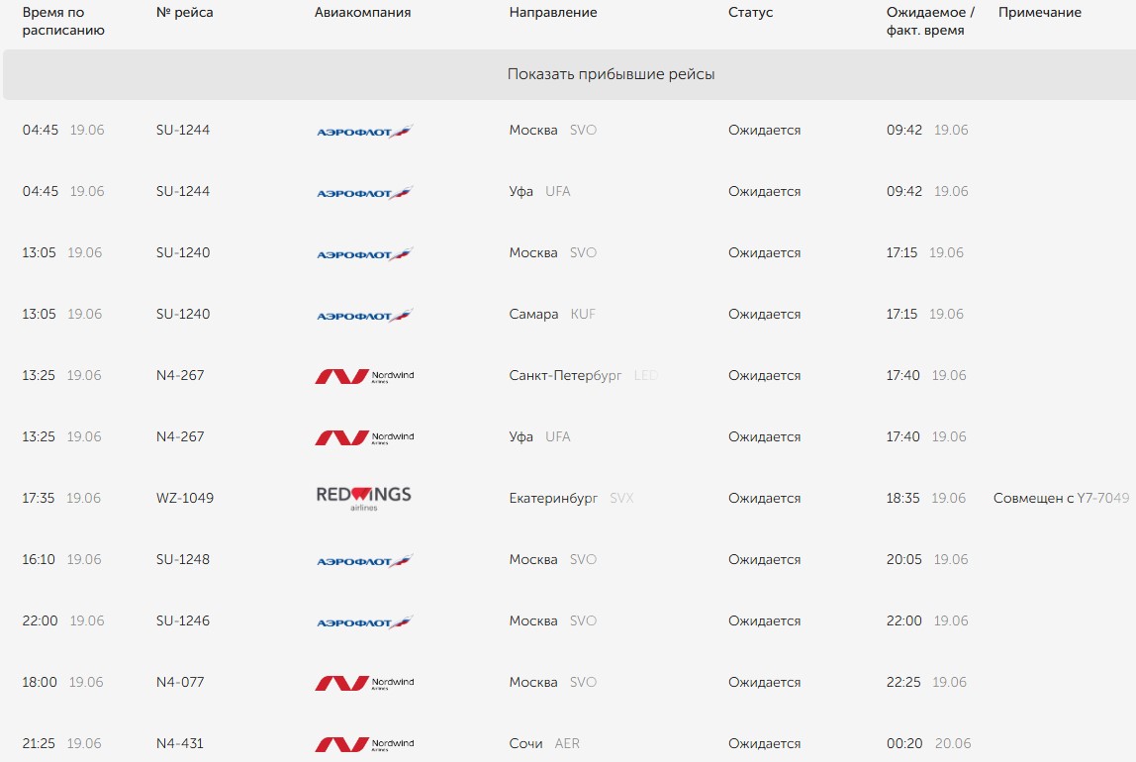The height and width of the screenshot is (762, 1136).
Task: Click the 'Совмещен с Y7-7049' note
Action: point(1061,498)
